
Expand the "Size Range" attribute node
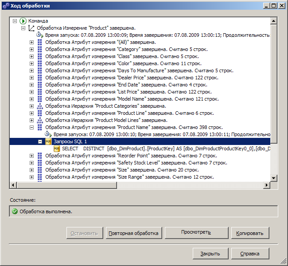32,177
